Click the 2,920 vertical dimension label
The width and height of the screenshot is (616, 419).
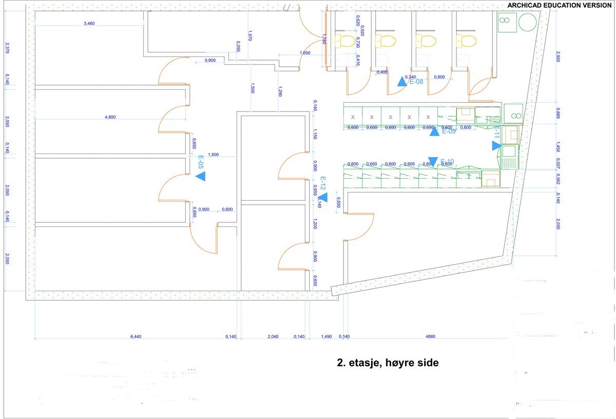(x=559, y=56)
